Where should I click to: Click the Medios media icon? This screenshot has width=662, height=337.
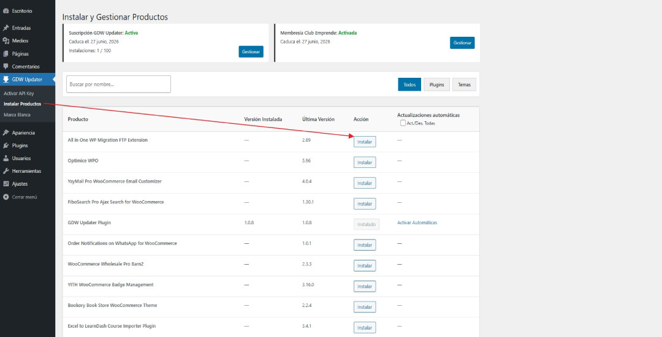click(x=6, y=41)
